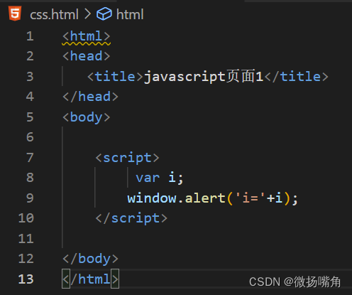Click line number 6 in gutter
Image resolution: width=352 pixels, height=295 pixels.
pyautogui.click(x=30, y=137)
